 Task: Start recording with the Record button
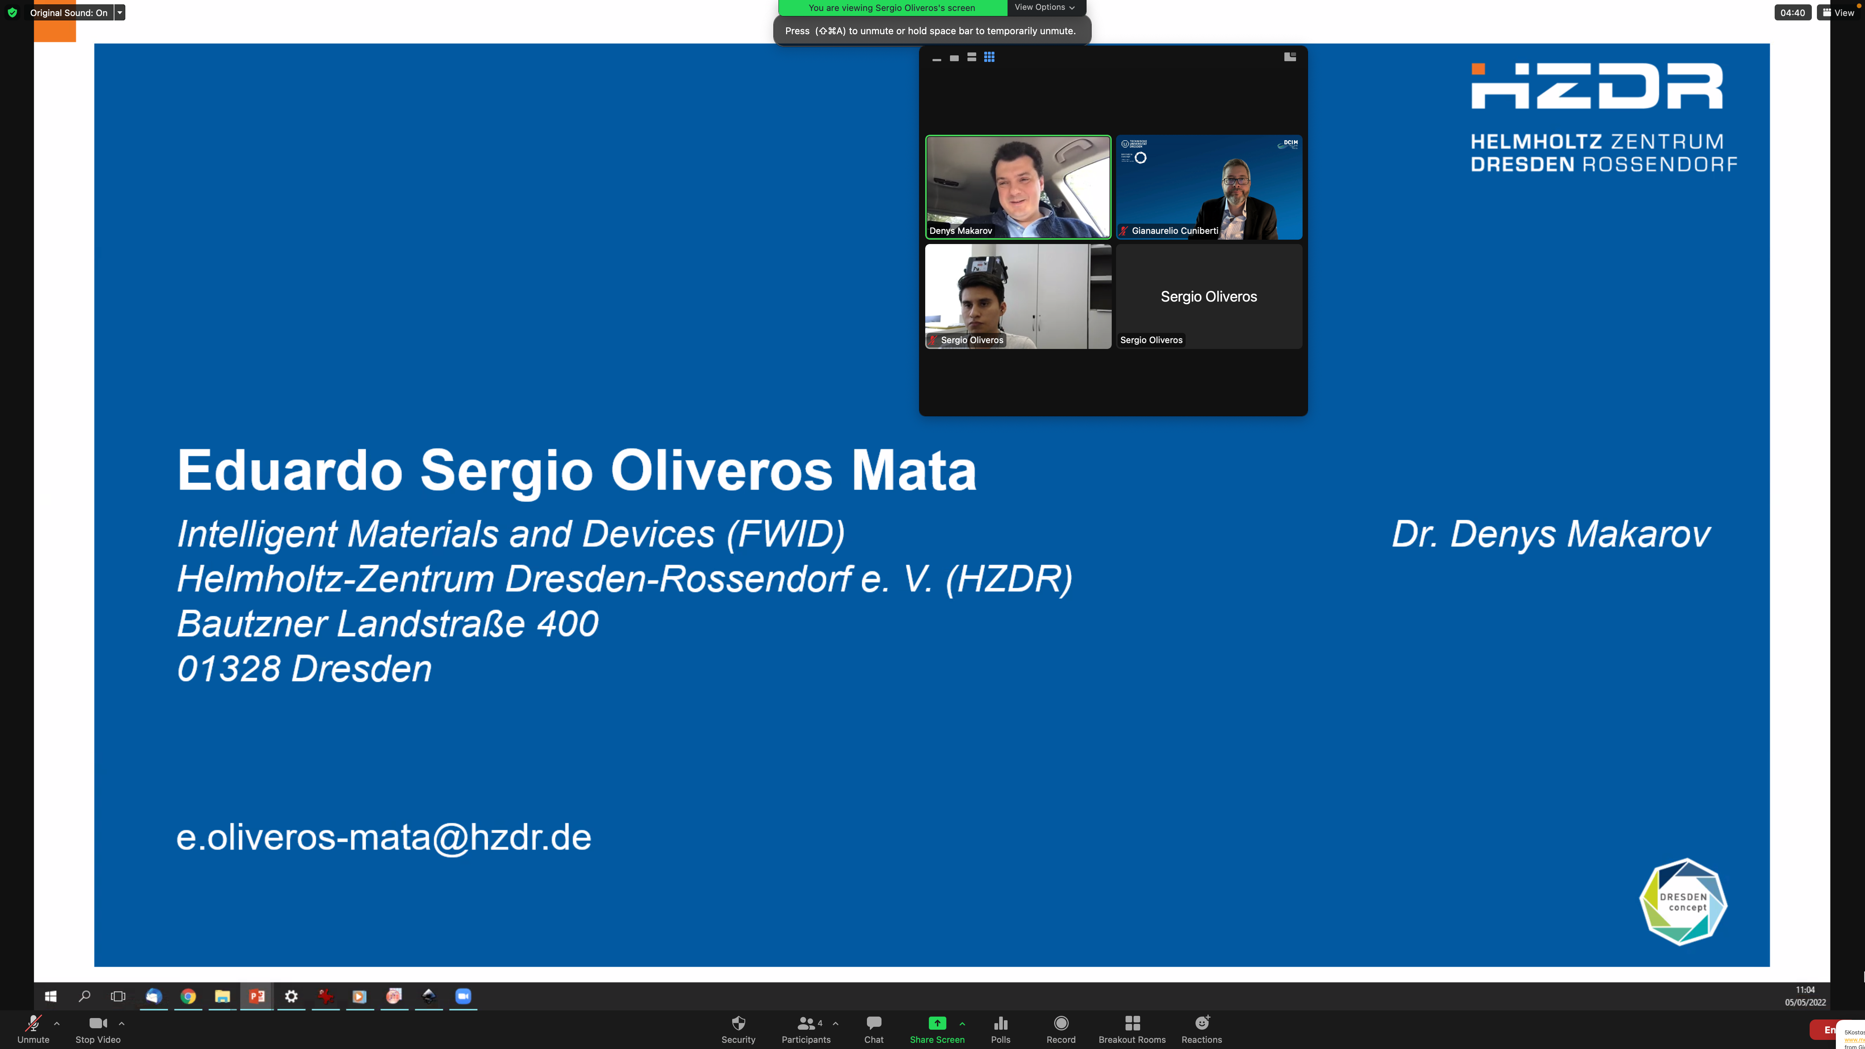pyautogui.click(x=1061, y=1029)
